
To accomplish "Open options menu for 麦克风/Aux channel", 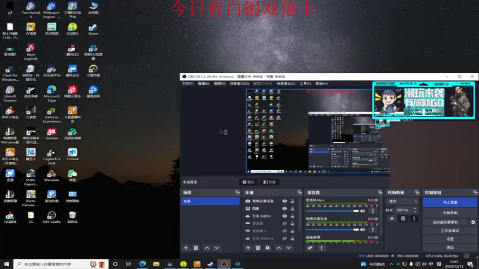I will (372, 211).
